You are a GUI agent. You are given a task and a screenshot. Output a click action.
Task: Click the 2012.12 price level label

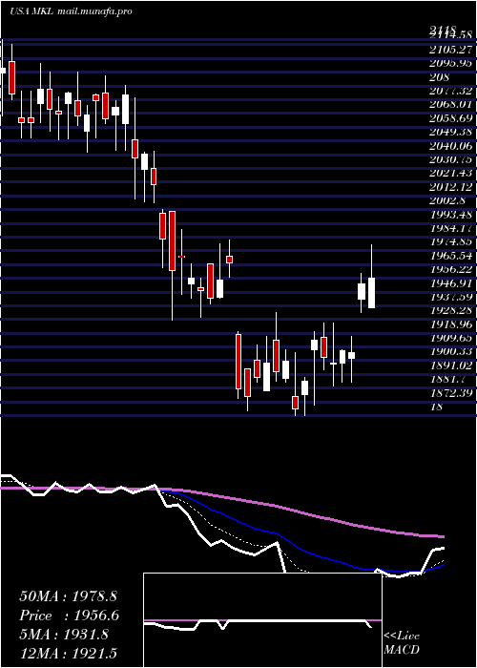coord(451,187)
